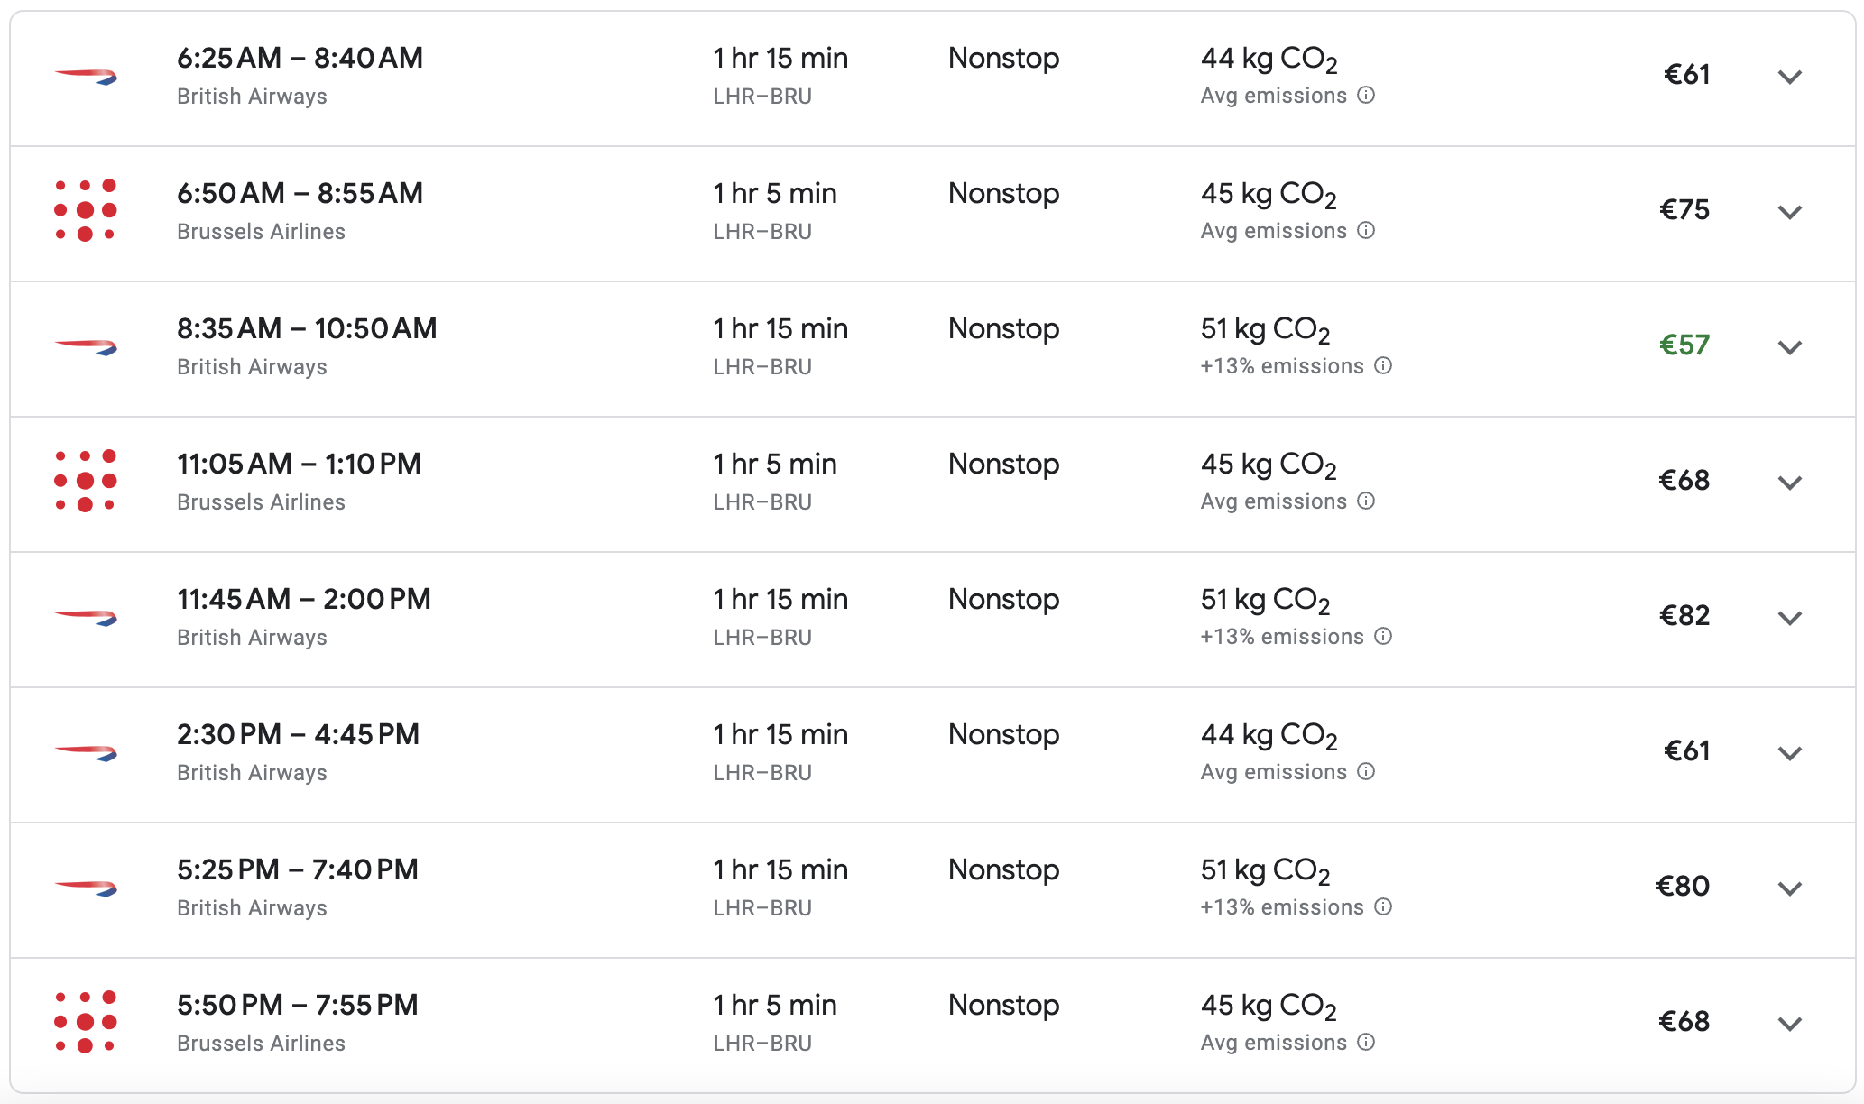
Task: Click the €80 price on the 5:25 PM flight
Action: 1682,886
